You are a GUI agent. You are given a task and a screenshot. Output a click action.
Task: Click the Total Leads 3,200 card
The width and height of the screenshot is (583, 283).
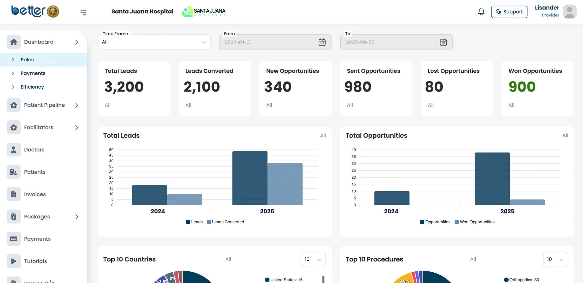(x=134, y=88)
